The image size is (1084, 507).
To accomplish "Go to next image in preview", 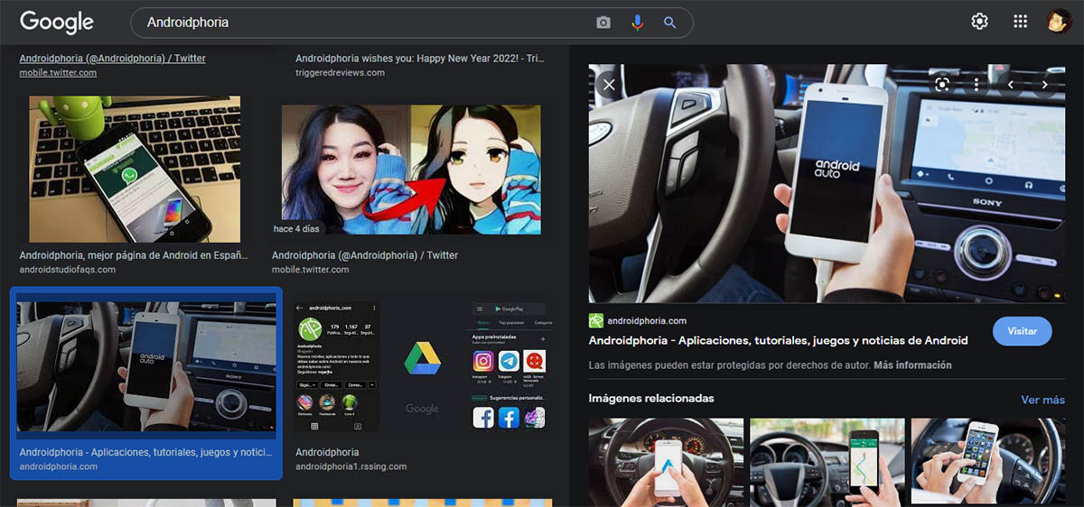I will pyautogui.click(x=1045, y=85).
